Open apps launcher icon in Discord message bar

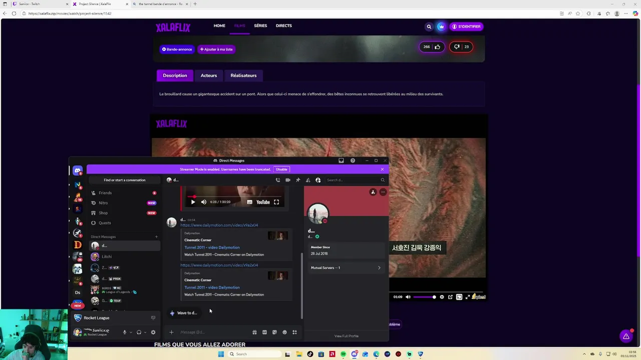point(294,332)
